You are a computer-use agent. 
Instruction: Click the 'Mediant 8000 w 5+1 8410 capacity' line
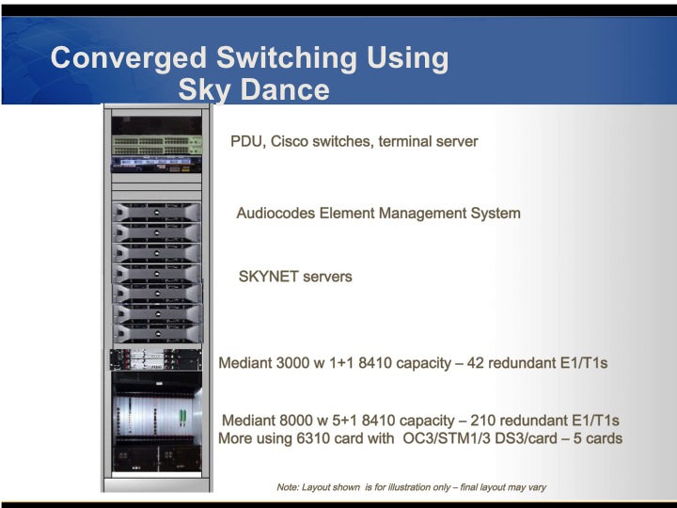[x=420, y=421]
